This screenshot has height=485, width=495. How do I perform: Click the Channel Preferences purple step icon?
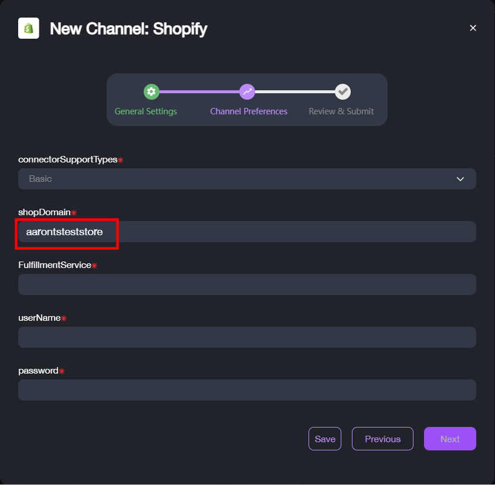[x=247, y=91]
